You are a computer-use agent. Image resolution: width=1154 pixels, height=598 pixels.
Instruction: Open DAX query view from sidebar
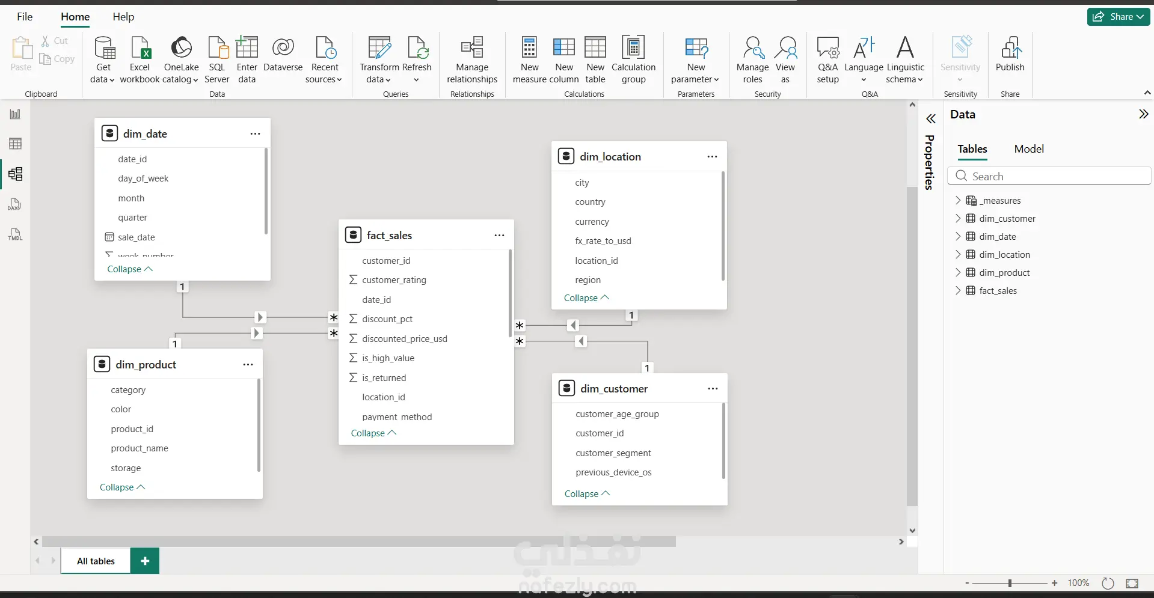pyautogui.click(x=15, y=204)
